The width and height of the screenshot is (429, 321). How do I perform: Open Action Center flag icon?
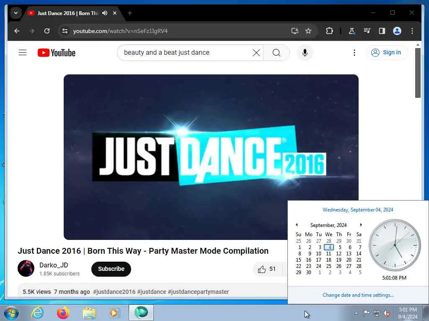click(366, 313)
